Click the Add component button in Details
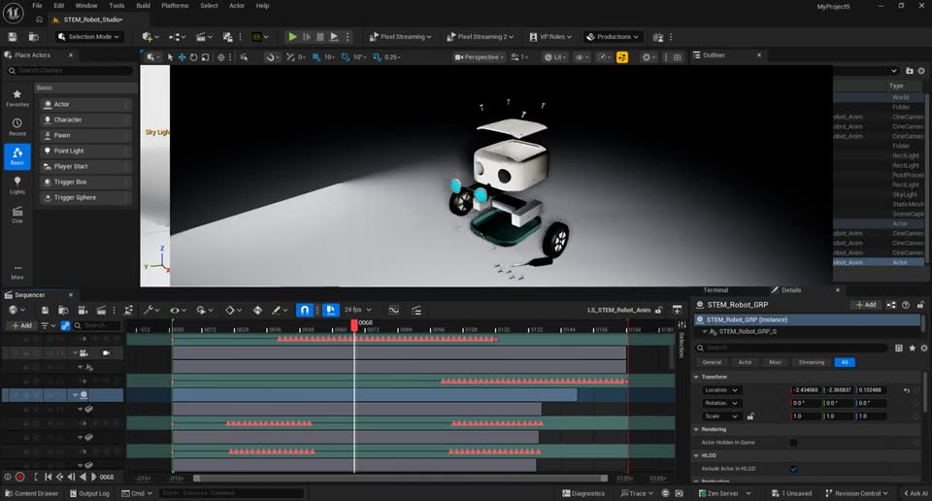 (865, 305)
